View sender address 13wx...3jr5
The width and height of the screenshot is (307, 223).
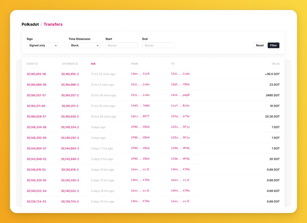click(140, 74)
